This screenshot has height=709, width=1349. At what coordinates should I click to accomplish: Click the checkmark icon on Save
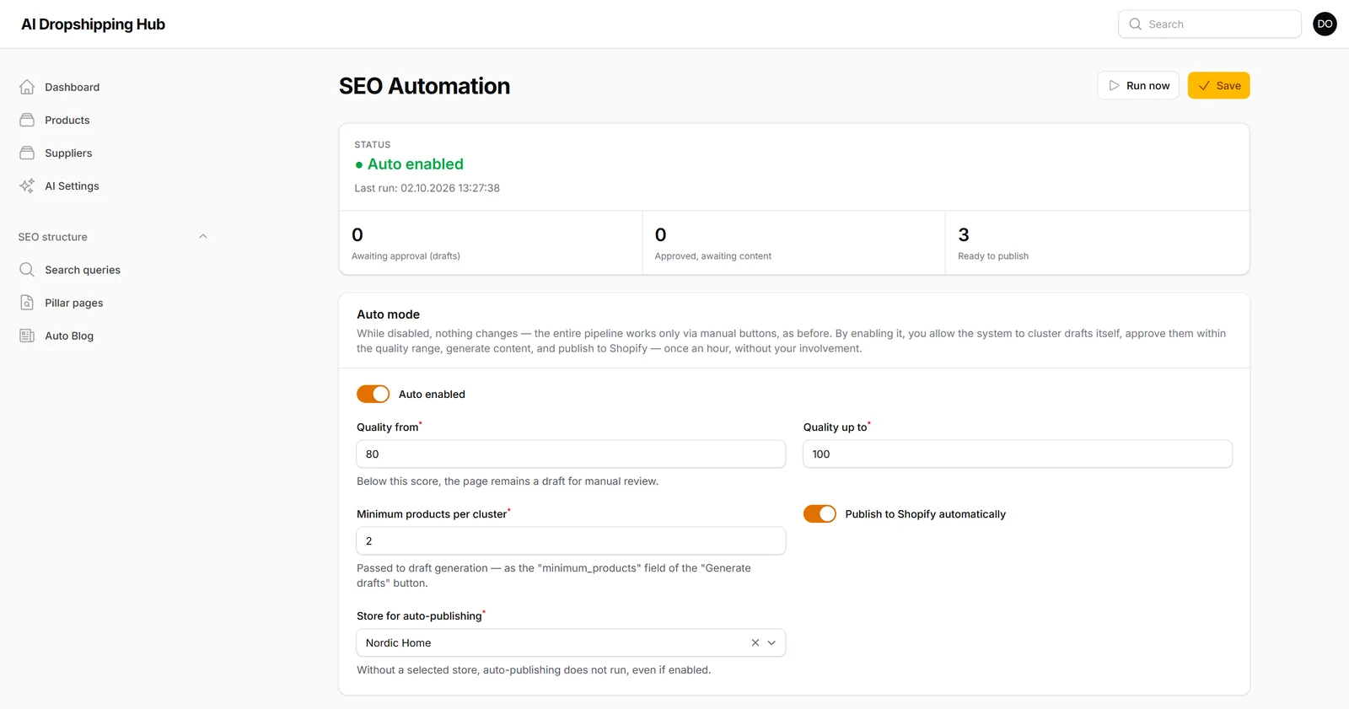[1204, 85]
